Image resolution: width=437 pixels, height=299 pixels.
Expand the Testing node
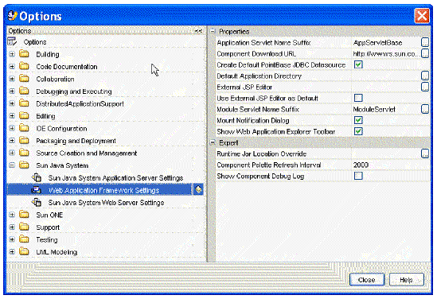click(x=12, y=239)
